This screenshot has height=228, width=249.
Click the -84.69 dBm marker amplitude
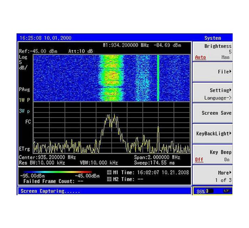168,45
